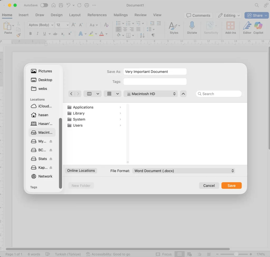The image size is (270, 257).
Task: Open the Add-ins panel
Action: [230, 28]
